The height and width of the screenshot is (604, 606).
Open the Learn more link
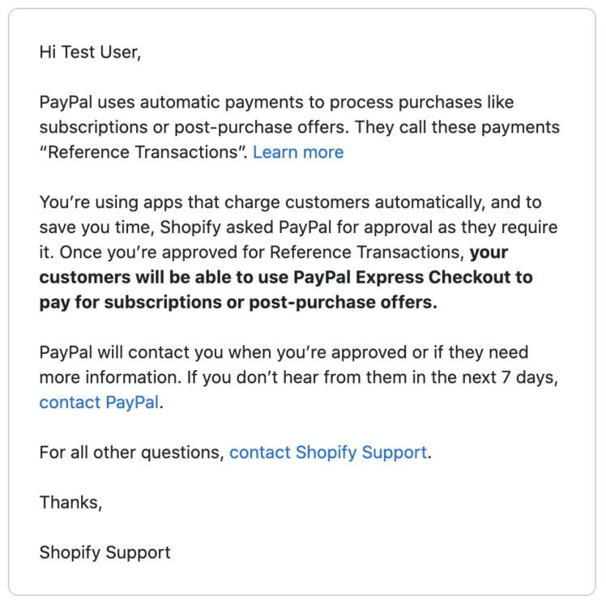(x=298, y=152)
